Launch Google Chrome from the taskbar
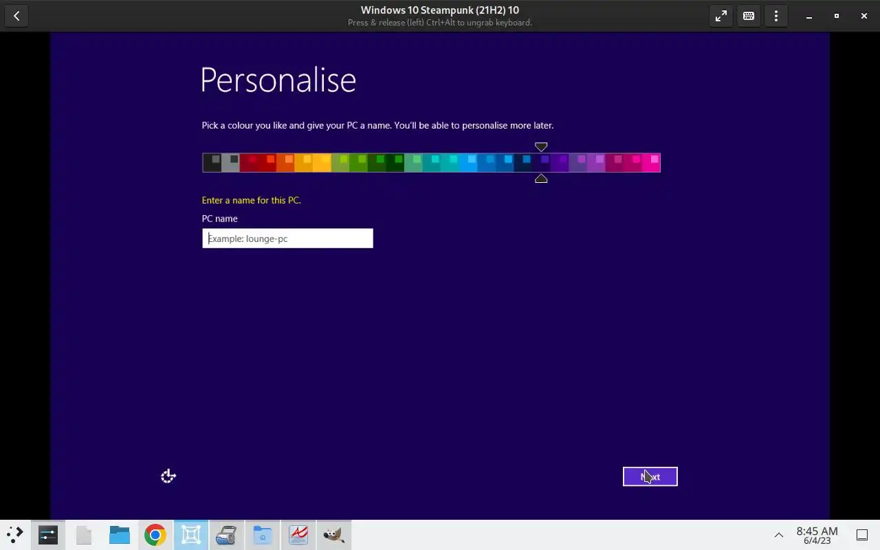880x550 pixels. point(155,535)
